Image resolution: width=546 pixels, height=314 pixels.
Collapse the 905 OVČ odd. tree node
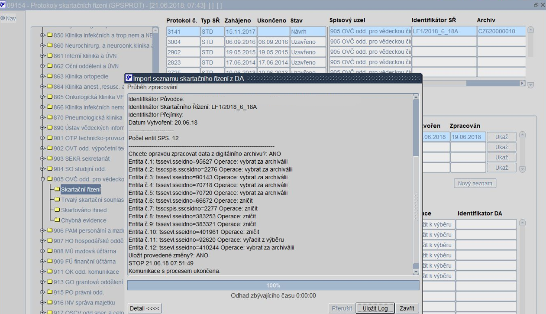click(43, 179)
